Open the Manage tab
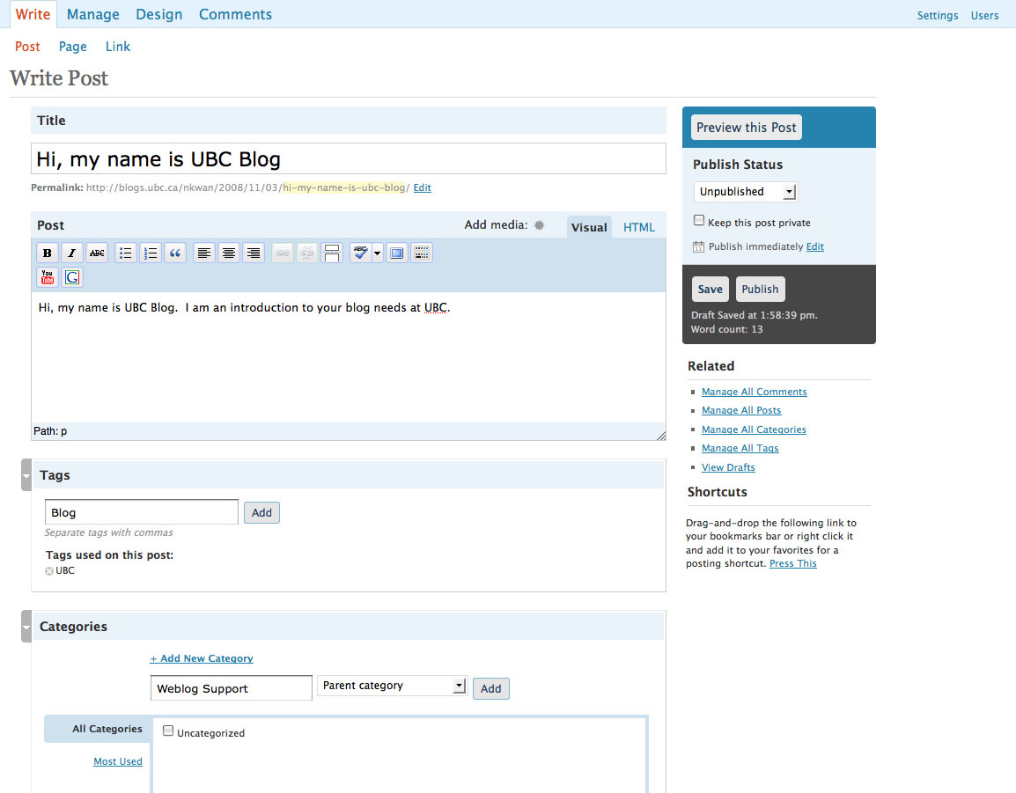The width and height of the screenshot is (1016, 793). pyautogui.click(x=93, y=14)
